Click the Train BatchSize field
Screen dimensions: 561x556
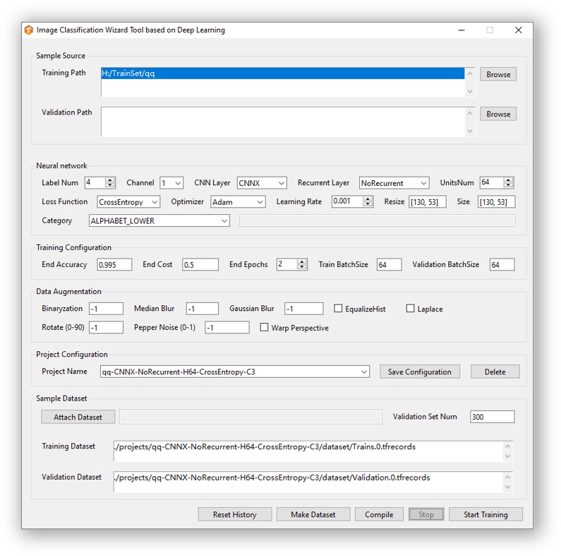tap(390, 265)
